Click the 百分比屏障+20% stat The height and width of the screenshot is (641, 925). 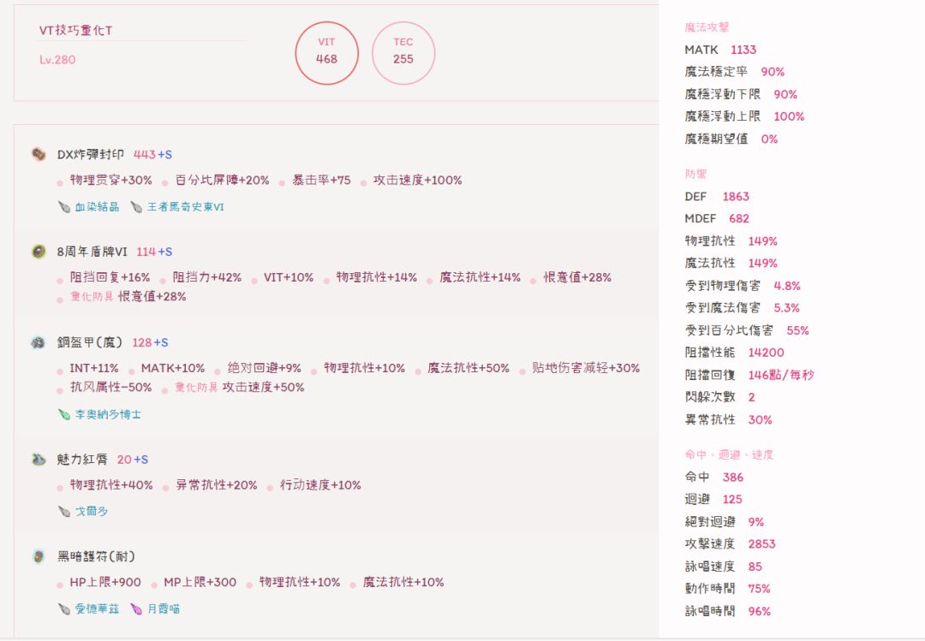[x=223, y=180]
